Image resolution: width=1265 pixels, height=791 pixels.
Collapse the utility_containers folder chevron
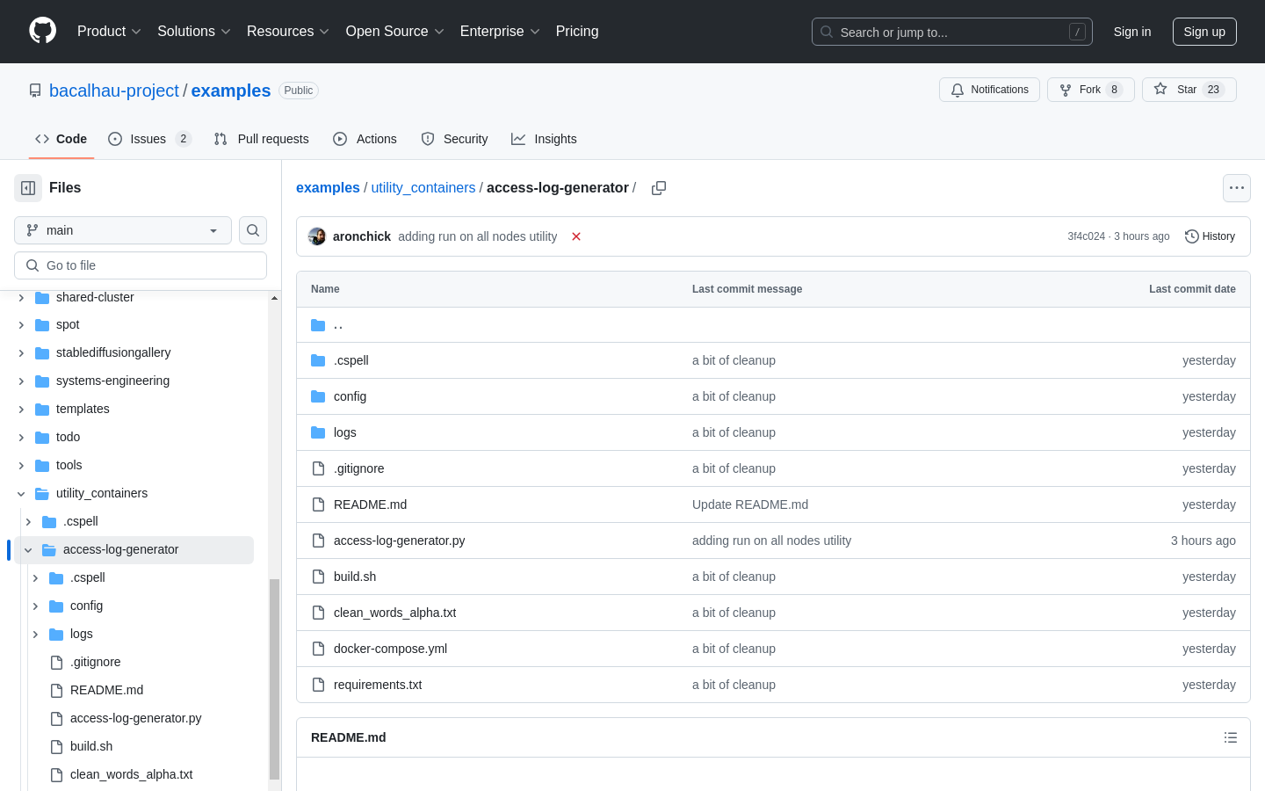[x=21, y=494]
